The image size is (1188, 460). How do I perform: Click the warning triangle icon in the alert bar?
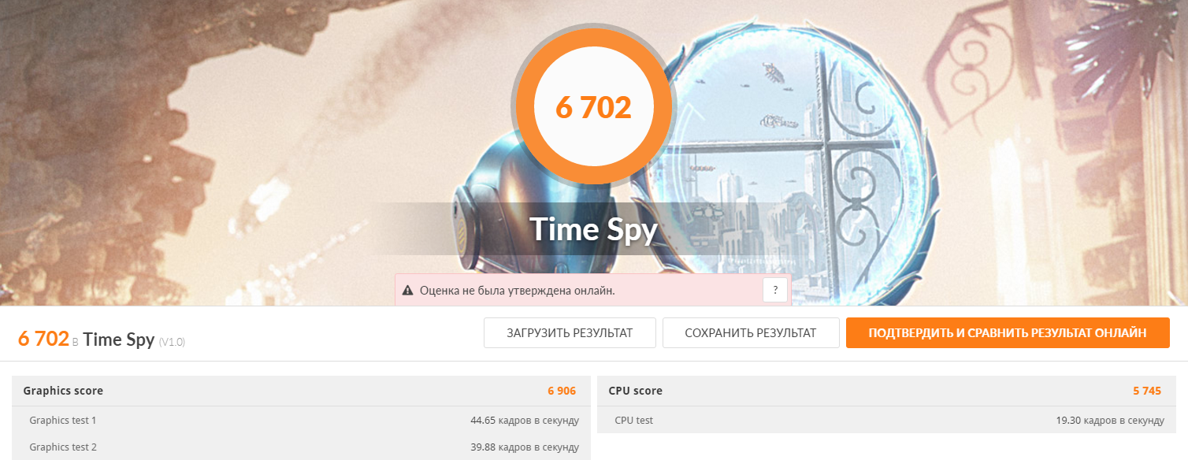point(407,291)
